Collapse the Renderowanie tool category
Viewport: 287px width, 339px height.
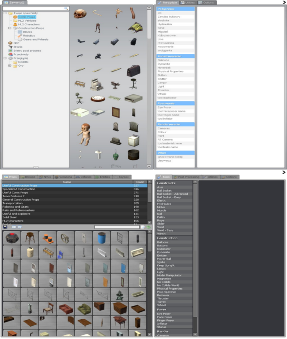coord(176,124)
